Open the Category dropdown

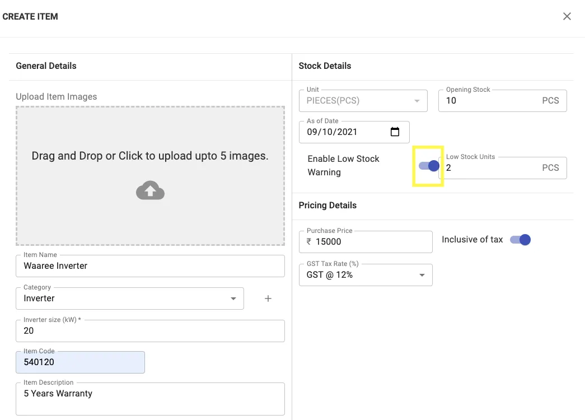coord(130,298)
